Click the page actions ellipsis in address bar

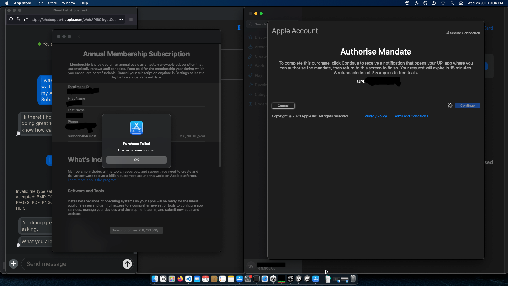121,19
